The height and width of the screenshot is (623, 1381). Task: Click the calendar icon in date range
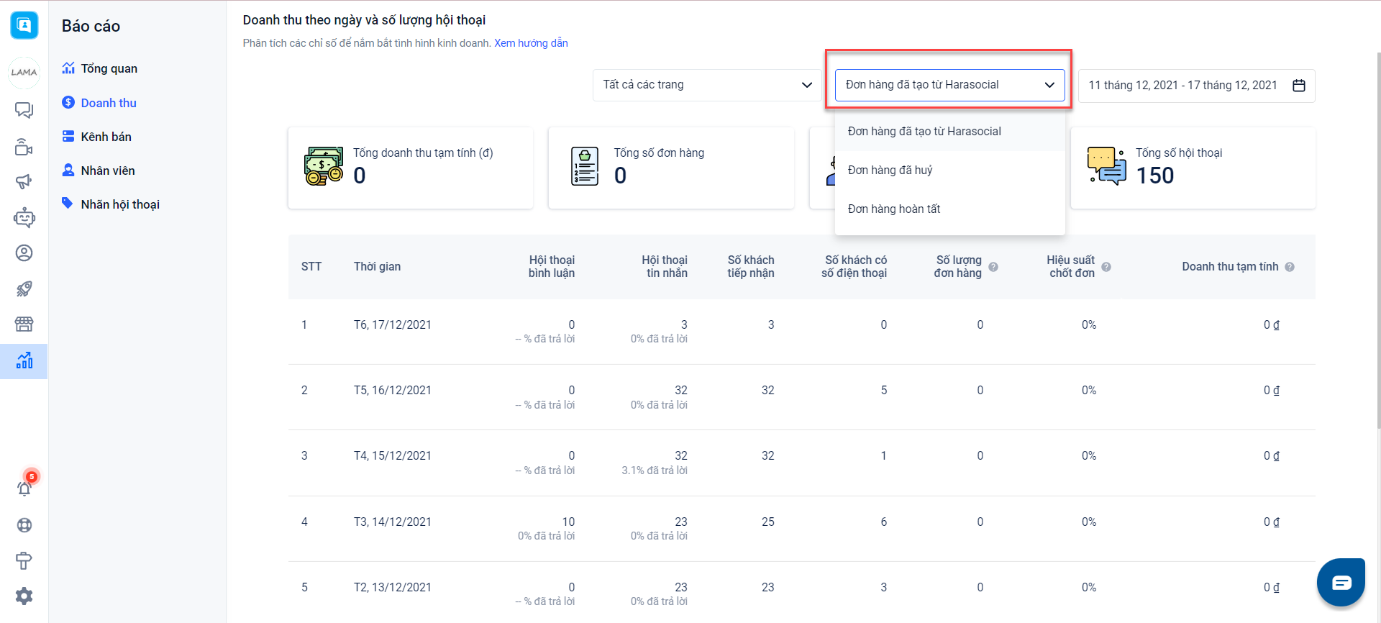1299,86
